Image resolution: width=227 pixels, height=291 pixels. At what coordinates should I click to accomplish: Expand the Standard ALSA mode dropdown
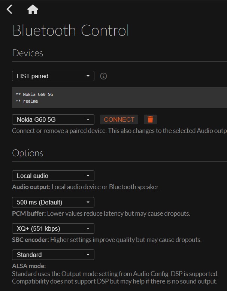click(53, 255)
